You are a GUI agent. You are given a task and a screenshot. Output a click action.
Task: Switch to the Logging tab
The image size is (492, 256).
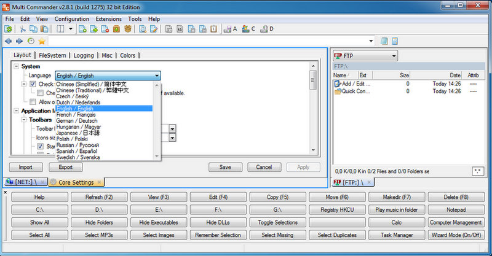pos(84,55)
